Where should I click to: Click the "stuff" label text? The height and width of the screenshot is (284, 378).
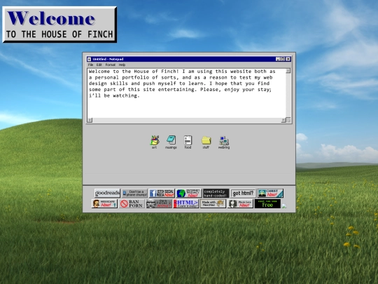[206, 147]
